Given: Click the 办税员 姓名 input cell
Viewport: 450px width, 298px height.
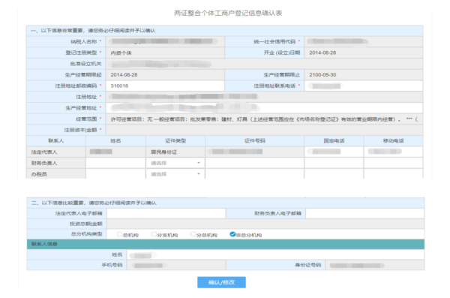Looking at the screenshot, I should pos(115,174).
